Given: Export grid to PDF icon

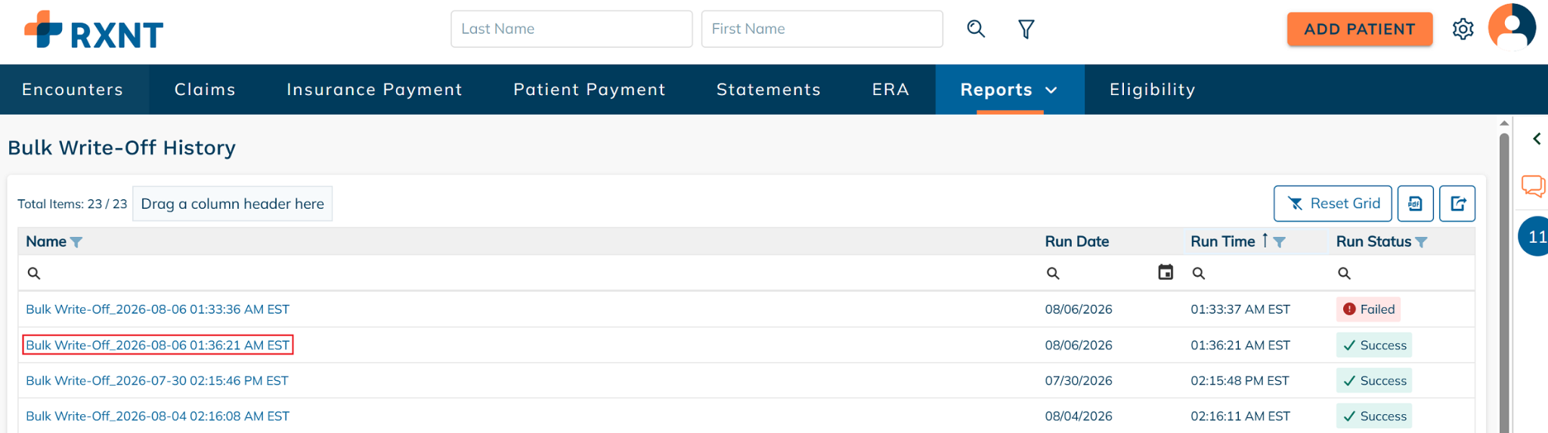Looking at the screenshot, I should [1415, 204].
